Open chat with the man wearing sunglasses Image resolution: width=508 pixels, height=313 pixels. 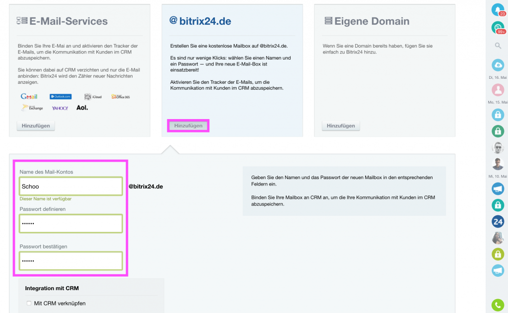pyautogui.click(x=498, y=147)
